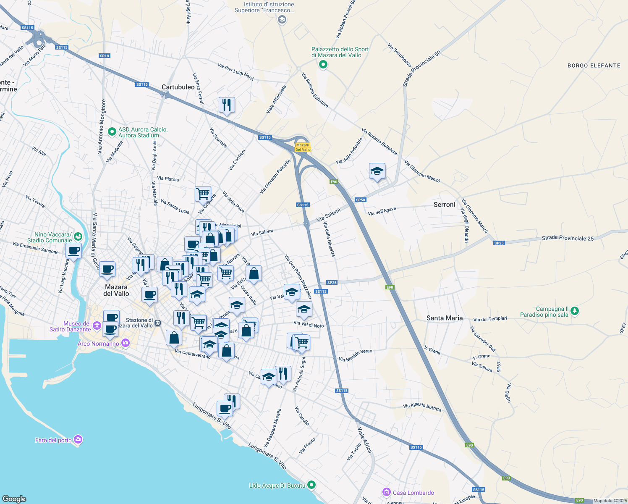This screenshot has height=504, width=628.
Task: Click the SP50 road shield
Action: (x=361, y=200)
